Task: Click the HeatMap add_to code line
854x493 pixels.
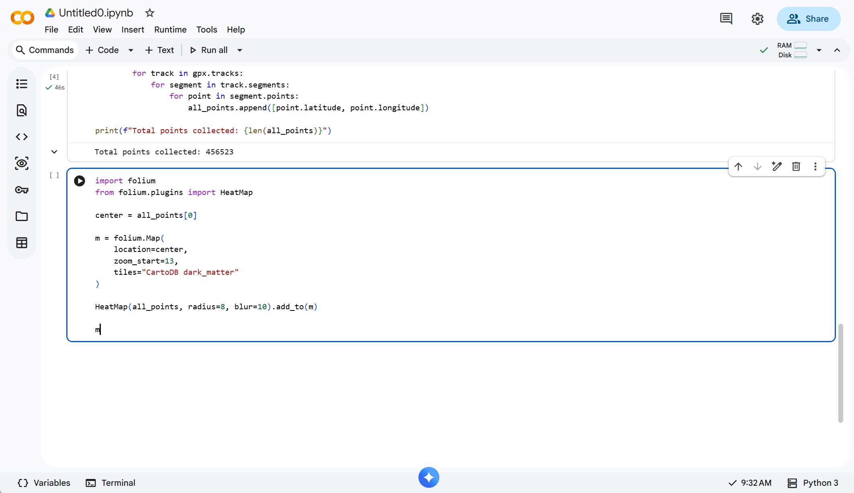Action: (x=206, y=307)
